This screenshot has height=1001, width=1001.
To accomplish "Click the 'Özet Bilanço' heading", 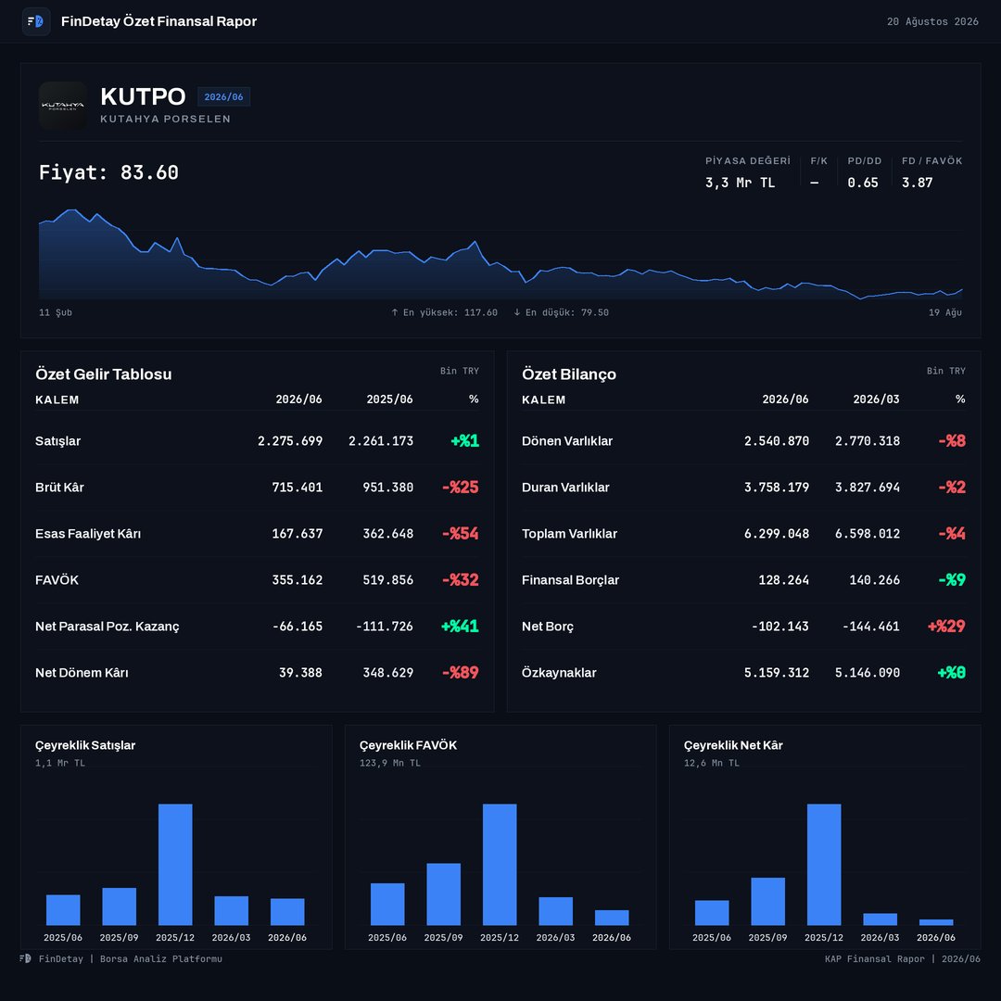I will click(569, 374).
